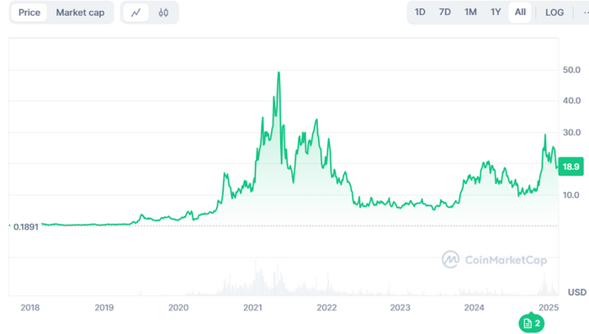Select the Price tab
This screenshot has height=334, width=589.
(29, 13)
